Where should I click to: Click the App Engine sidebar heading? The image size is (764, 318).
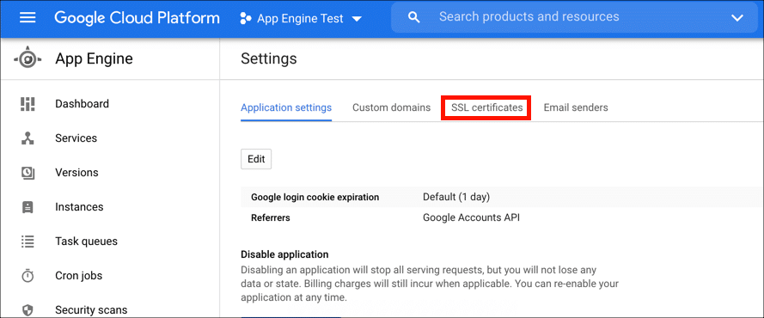(94, 59)
